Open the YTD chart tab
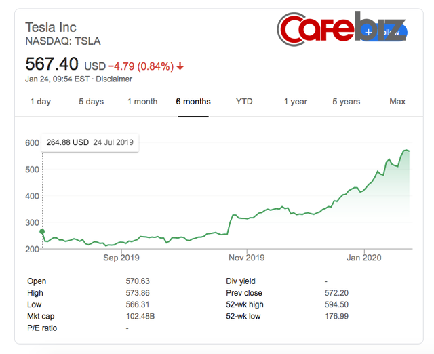This screenshot has height=354, width=434. point(244,102)
